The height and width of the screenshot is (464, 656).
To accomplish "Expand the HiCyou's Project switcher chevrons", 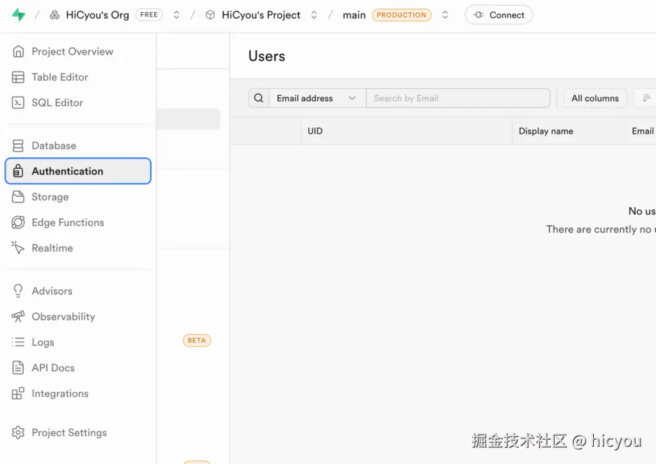I will pyautogui.click(x=314, y=15).
